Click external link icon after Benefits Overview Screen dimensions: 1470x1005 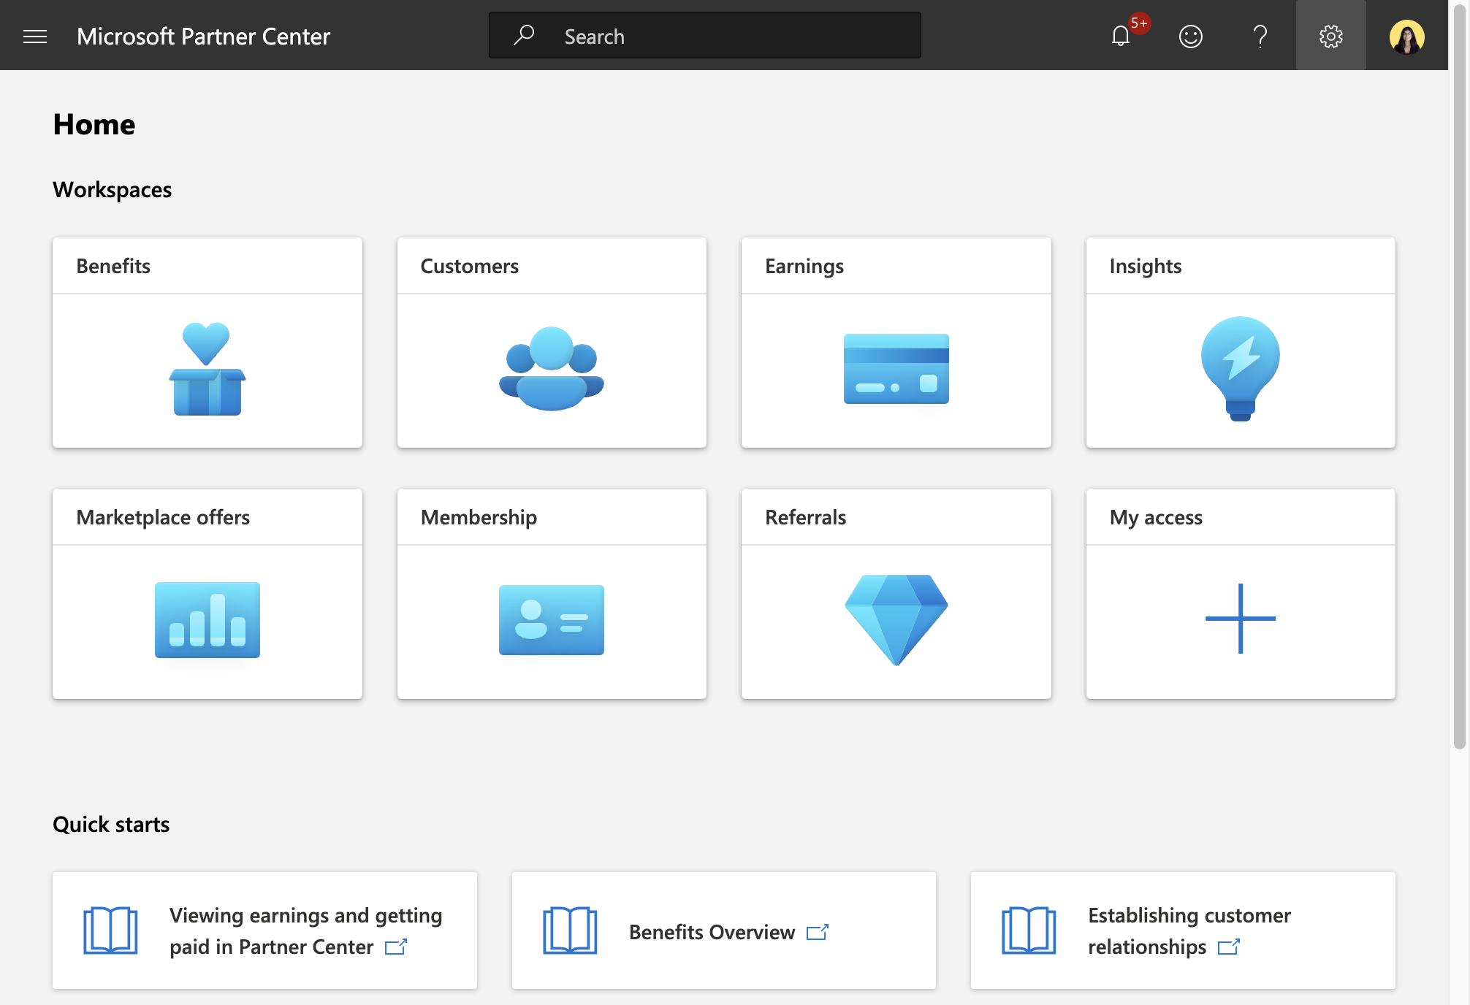(x=818, y=933)
